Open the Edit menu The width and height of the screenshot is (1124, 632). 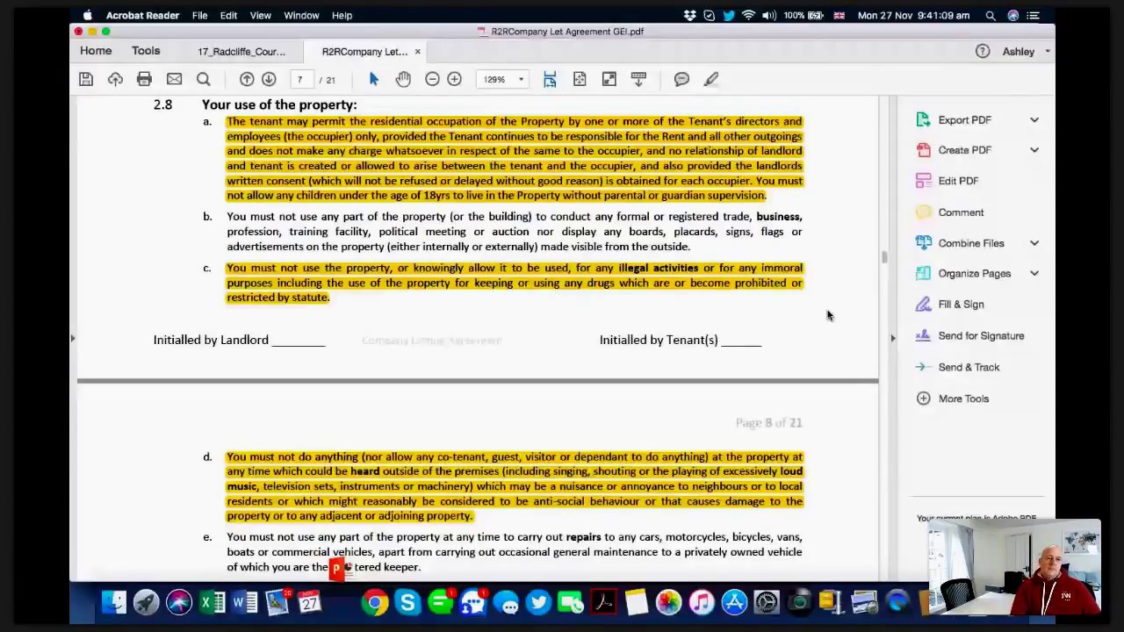pyautogui.click(x=228, y=15)
